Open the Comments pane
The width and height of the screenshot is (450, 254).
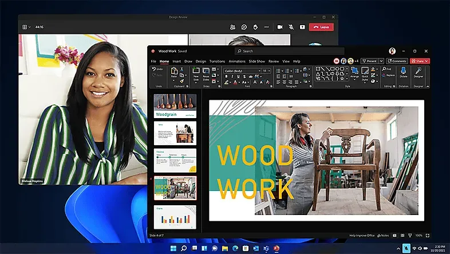coord(397,61)
